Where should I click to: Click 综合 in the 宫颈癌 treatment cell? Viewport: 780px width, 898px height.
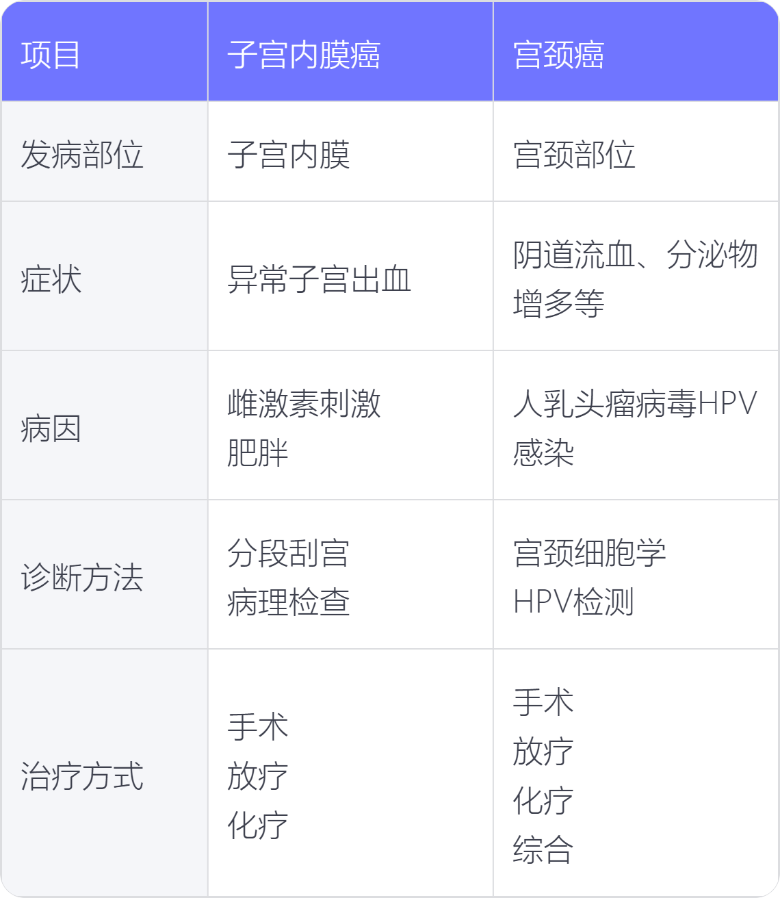click(543, 850)
